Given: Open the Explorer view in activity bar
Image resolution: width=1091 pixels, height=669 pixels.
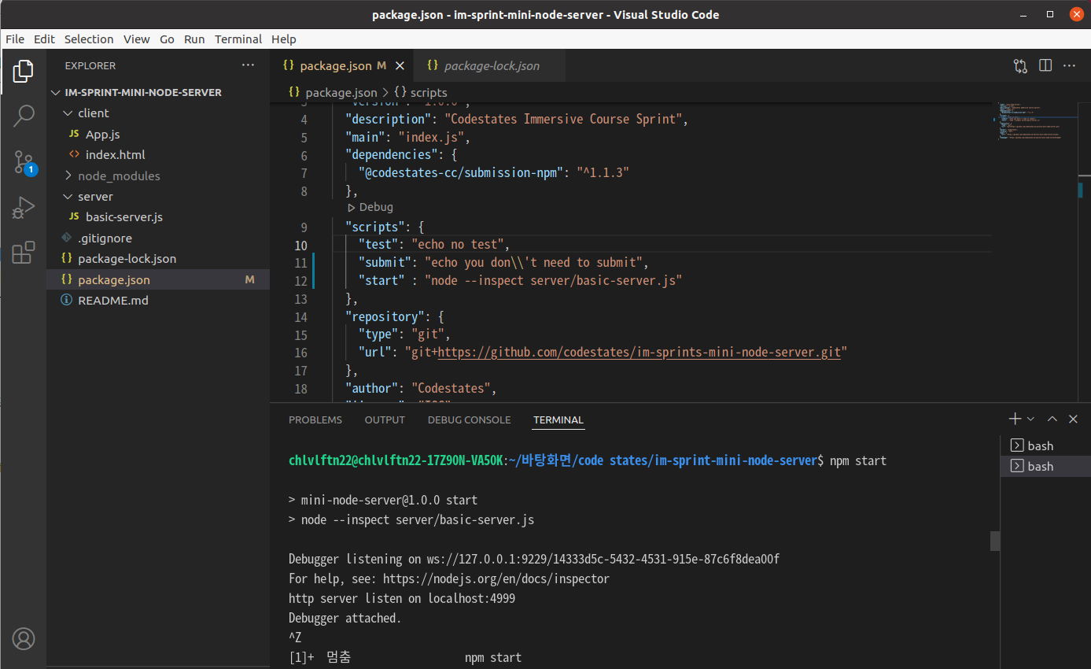Looking at the screenshot, I should 24,72.
